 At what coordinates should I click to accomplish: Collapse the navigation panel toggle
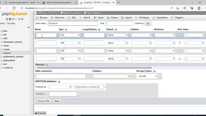tap(35, 13)
